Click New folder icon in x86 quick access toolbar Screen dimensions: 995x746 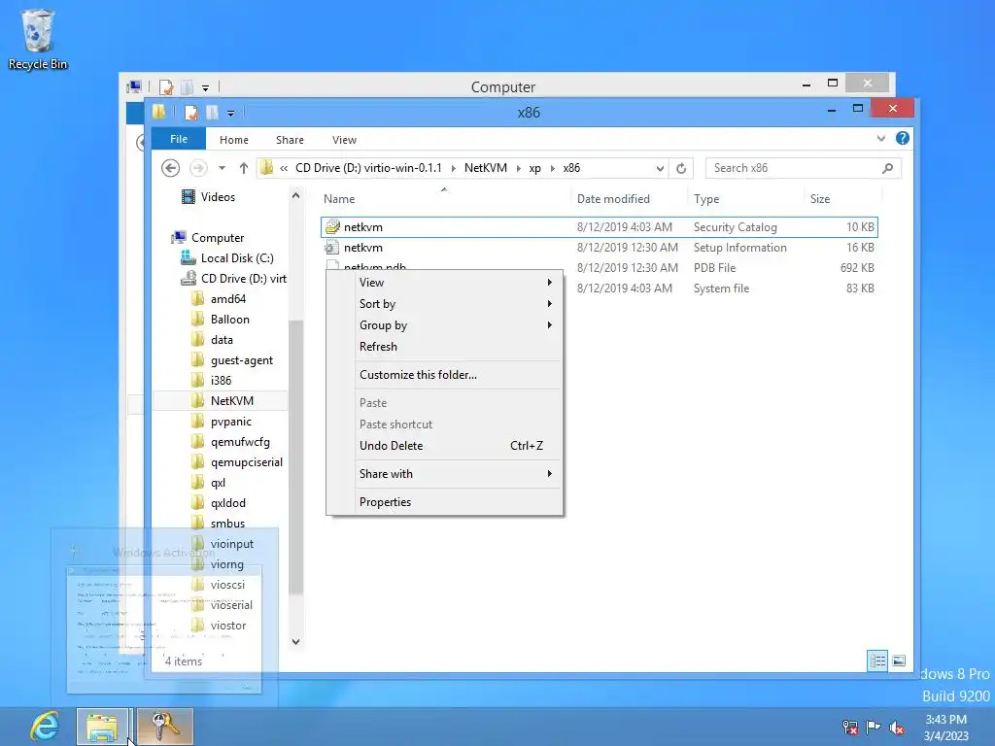tap(212, 113)
